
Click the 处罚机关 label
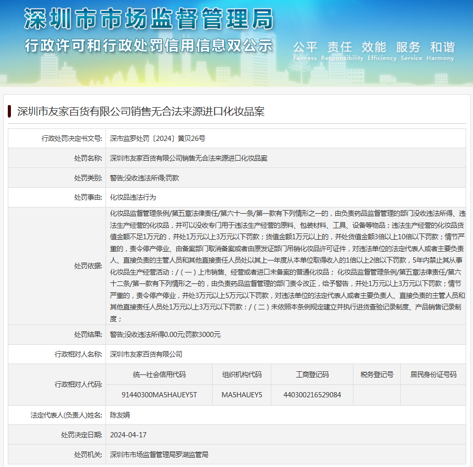coord(88,455)
